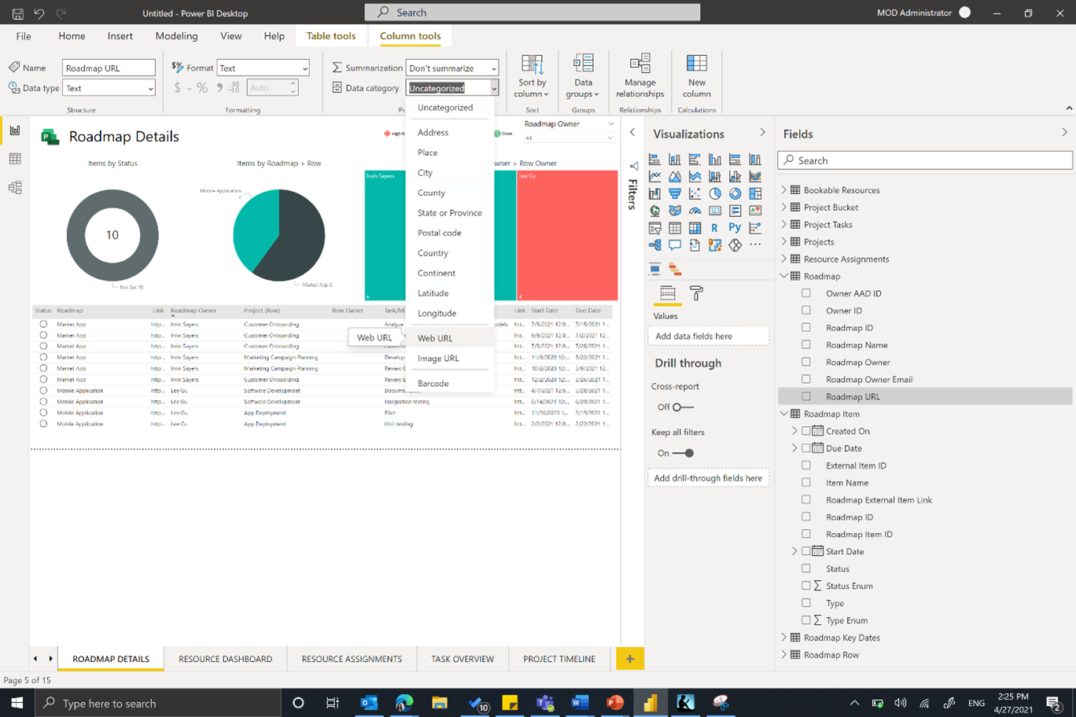Screen dimensions: 1076x717
Task: Check the Roadmap URL field
Action: [806, 396]
